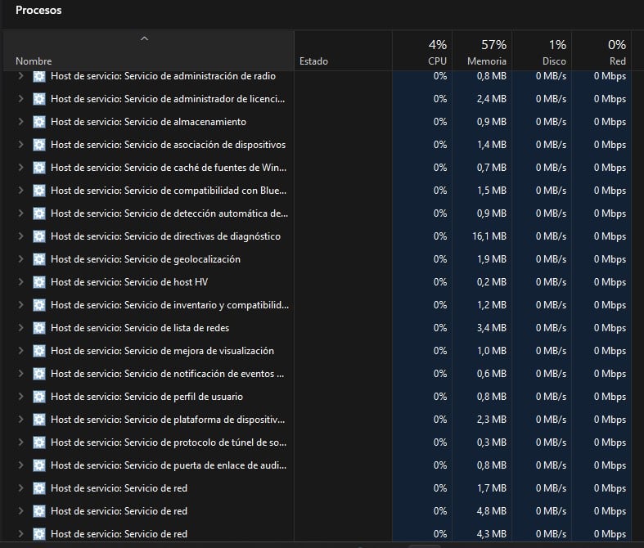Click gear icon of Servicio de notificación de eventos

click(39, 374)
